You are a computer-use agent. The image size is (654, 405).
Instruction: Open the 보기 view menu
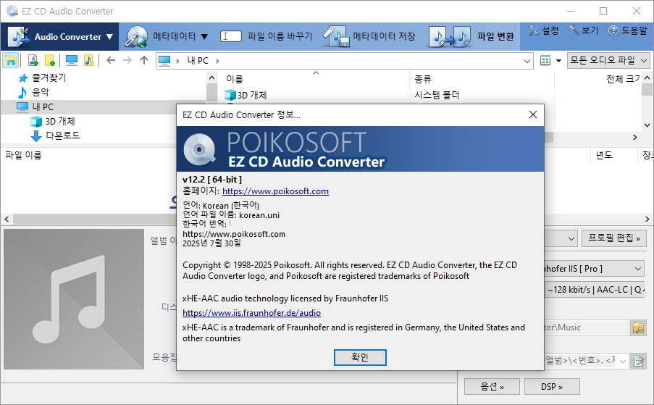click(x=584, y=30)
